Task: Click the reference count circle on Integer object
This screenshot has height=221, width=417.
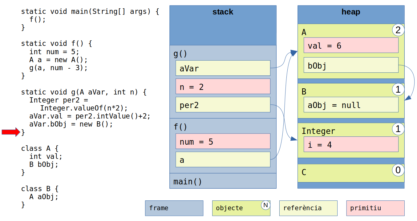Action: point(398,129)
